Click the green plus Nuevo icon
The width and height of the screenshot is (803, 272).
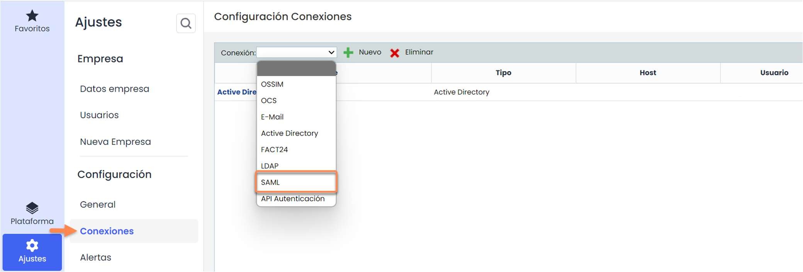coord(348,53)
